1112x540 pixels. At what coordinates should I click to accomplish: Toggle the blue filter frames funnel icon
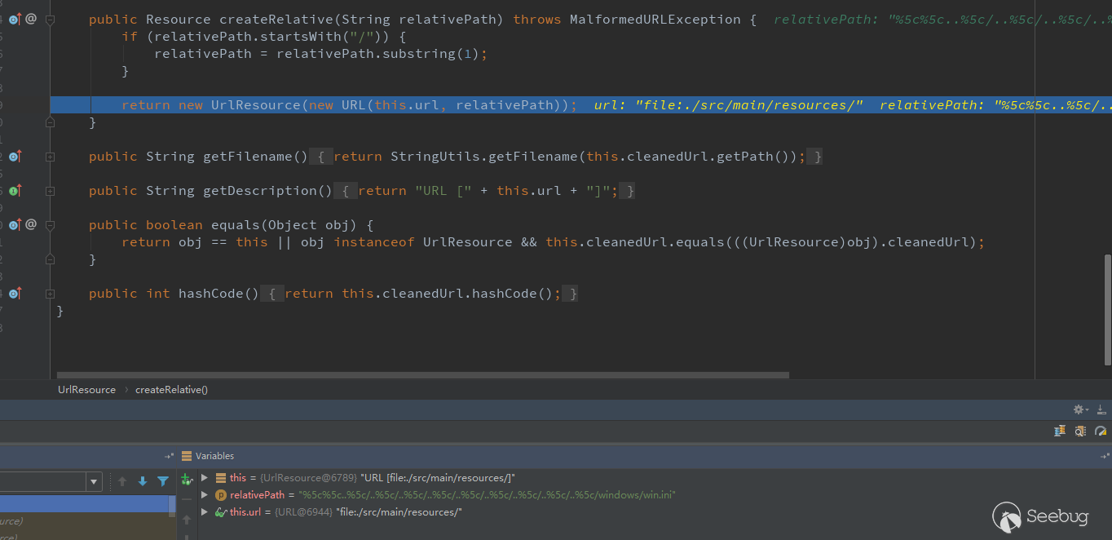point(163,481)
